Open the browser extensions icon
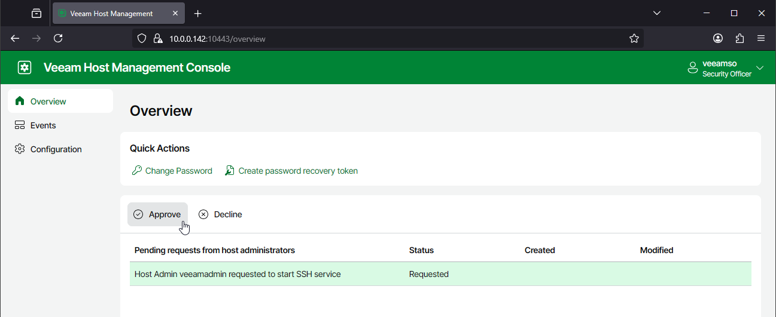This screenshot has height=317, width=776. click(740, 38)
